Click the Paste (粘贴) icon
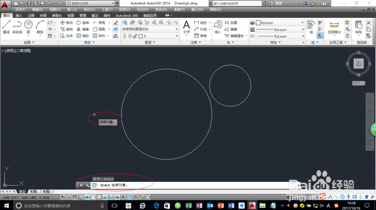This screenshot has width=376, height=210. click(x=358, y=27)
